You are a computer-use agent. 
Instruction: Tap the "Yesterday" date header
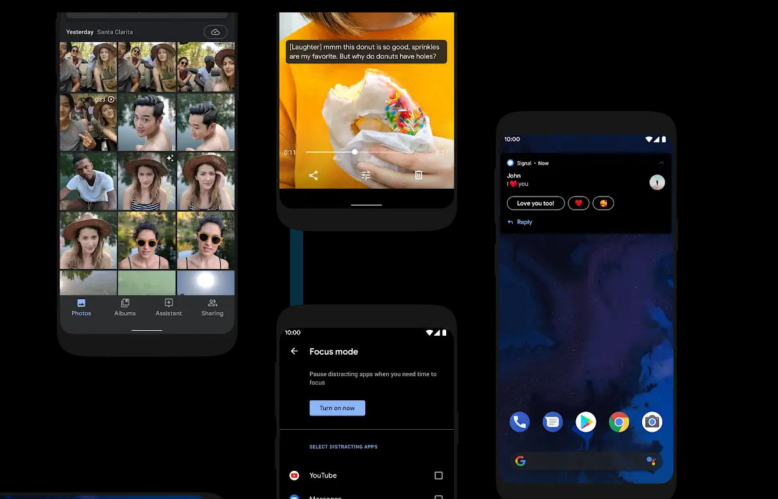click(x=80, y=32)
